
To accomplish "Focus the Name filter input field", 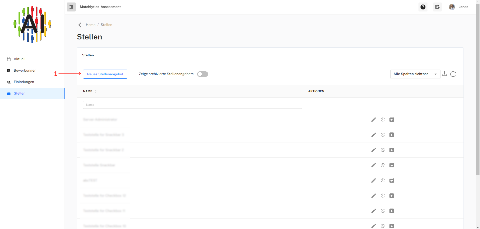I will (x=193, y=105).
